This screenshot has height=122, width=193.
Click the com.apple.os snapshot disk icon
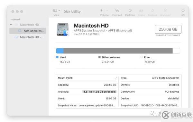pyautogui.click(x=20, y=31)
